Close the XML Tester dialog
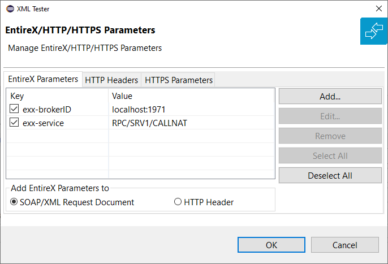388x264 pixels. coord(378,8)
